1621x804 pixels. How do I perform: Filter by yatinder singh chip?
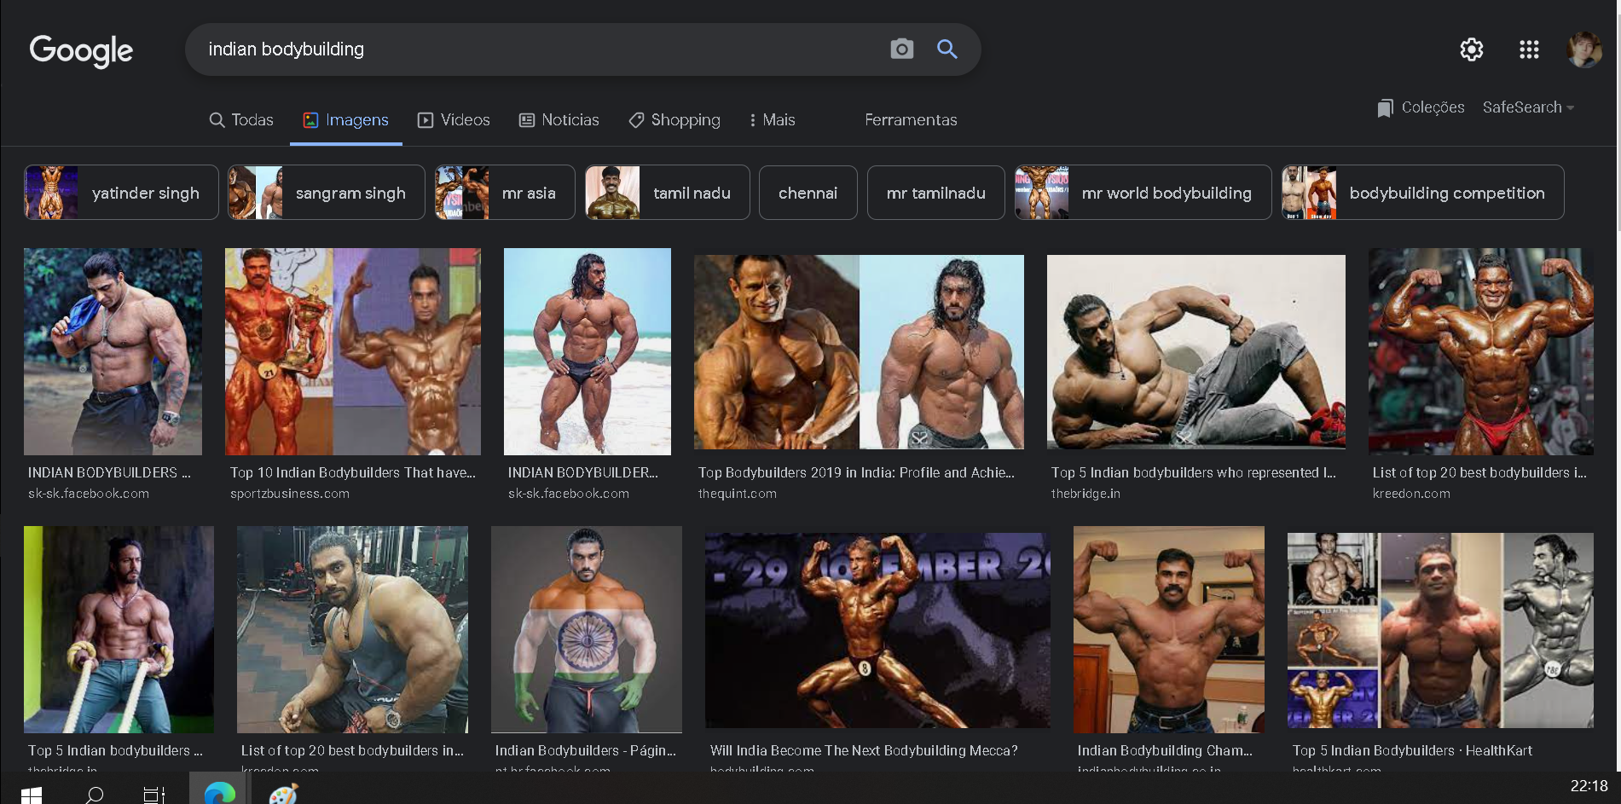coord(121,193)
